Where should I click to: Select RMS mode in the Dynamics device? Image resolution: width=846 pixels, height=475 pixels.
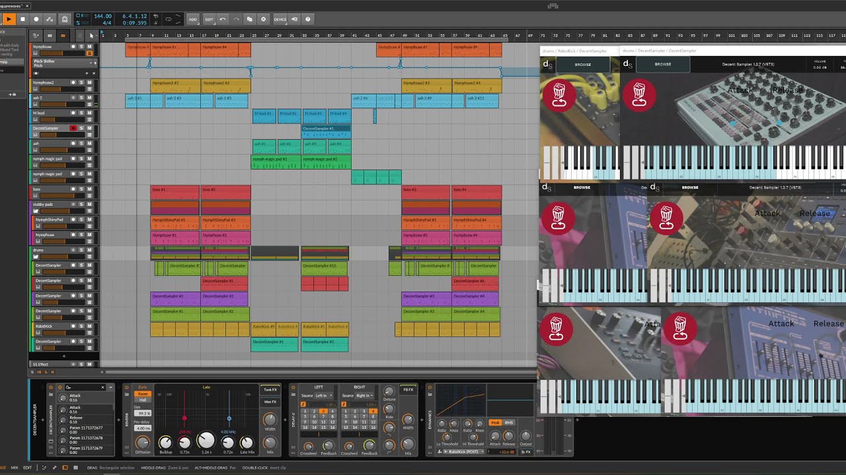[509, 423]
